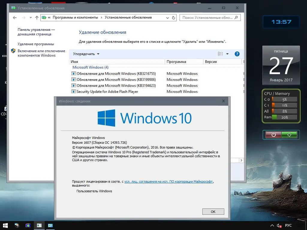Open the Microsoft software license terms link
This screenshot has height=230, width=307.
[x=168, y=181]
